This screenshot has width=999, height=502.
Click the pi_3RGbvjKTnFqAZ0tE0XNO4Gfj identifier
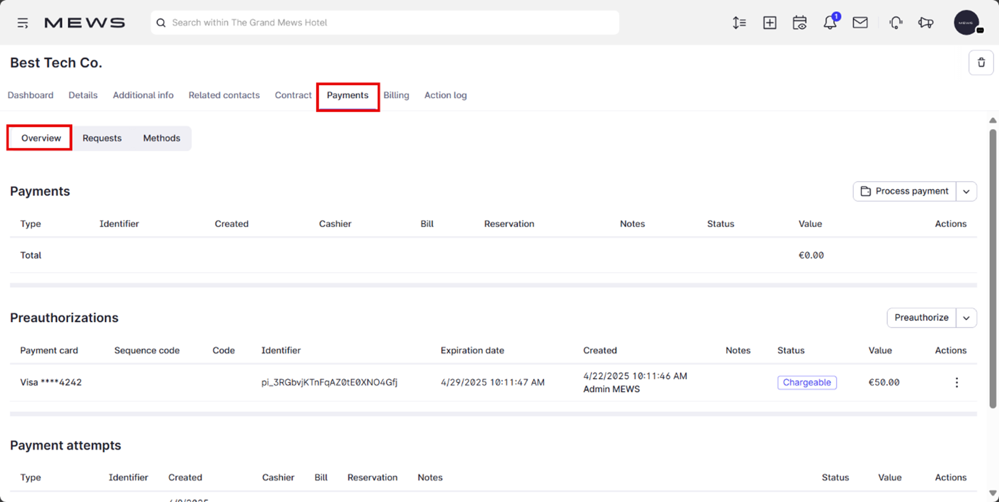click(329, 382)
